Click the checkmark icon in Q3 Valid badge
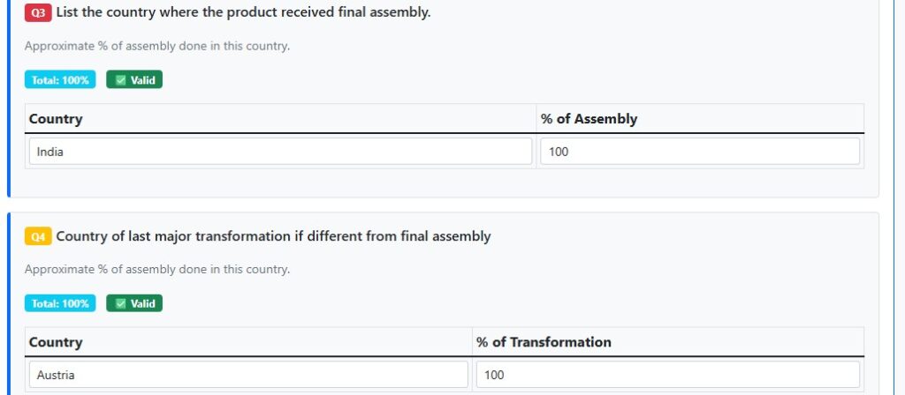 [121, 80]
